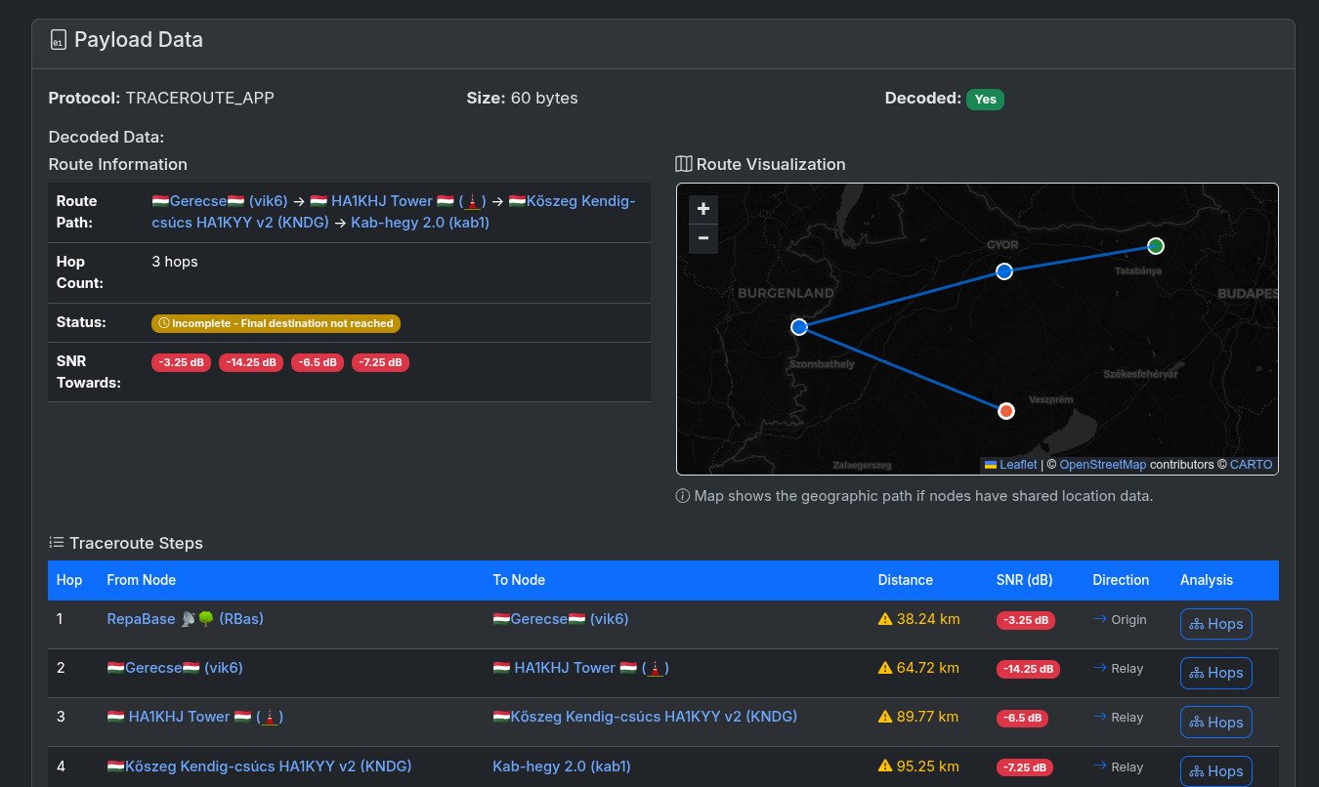Click the -3.25 dB SNR Towards badge
1319x787 pixels.
[181, 362]
